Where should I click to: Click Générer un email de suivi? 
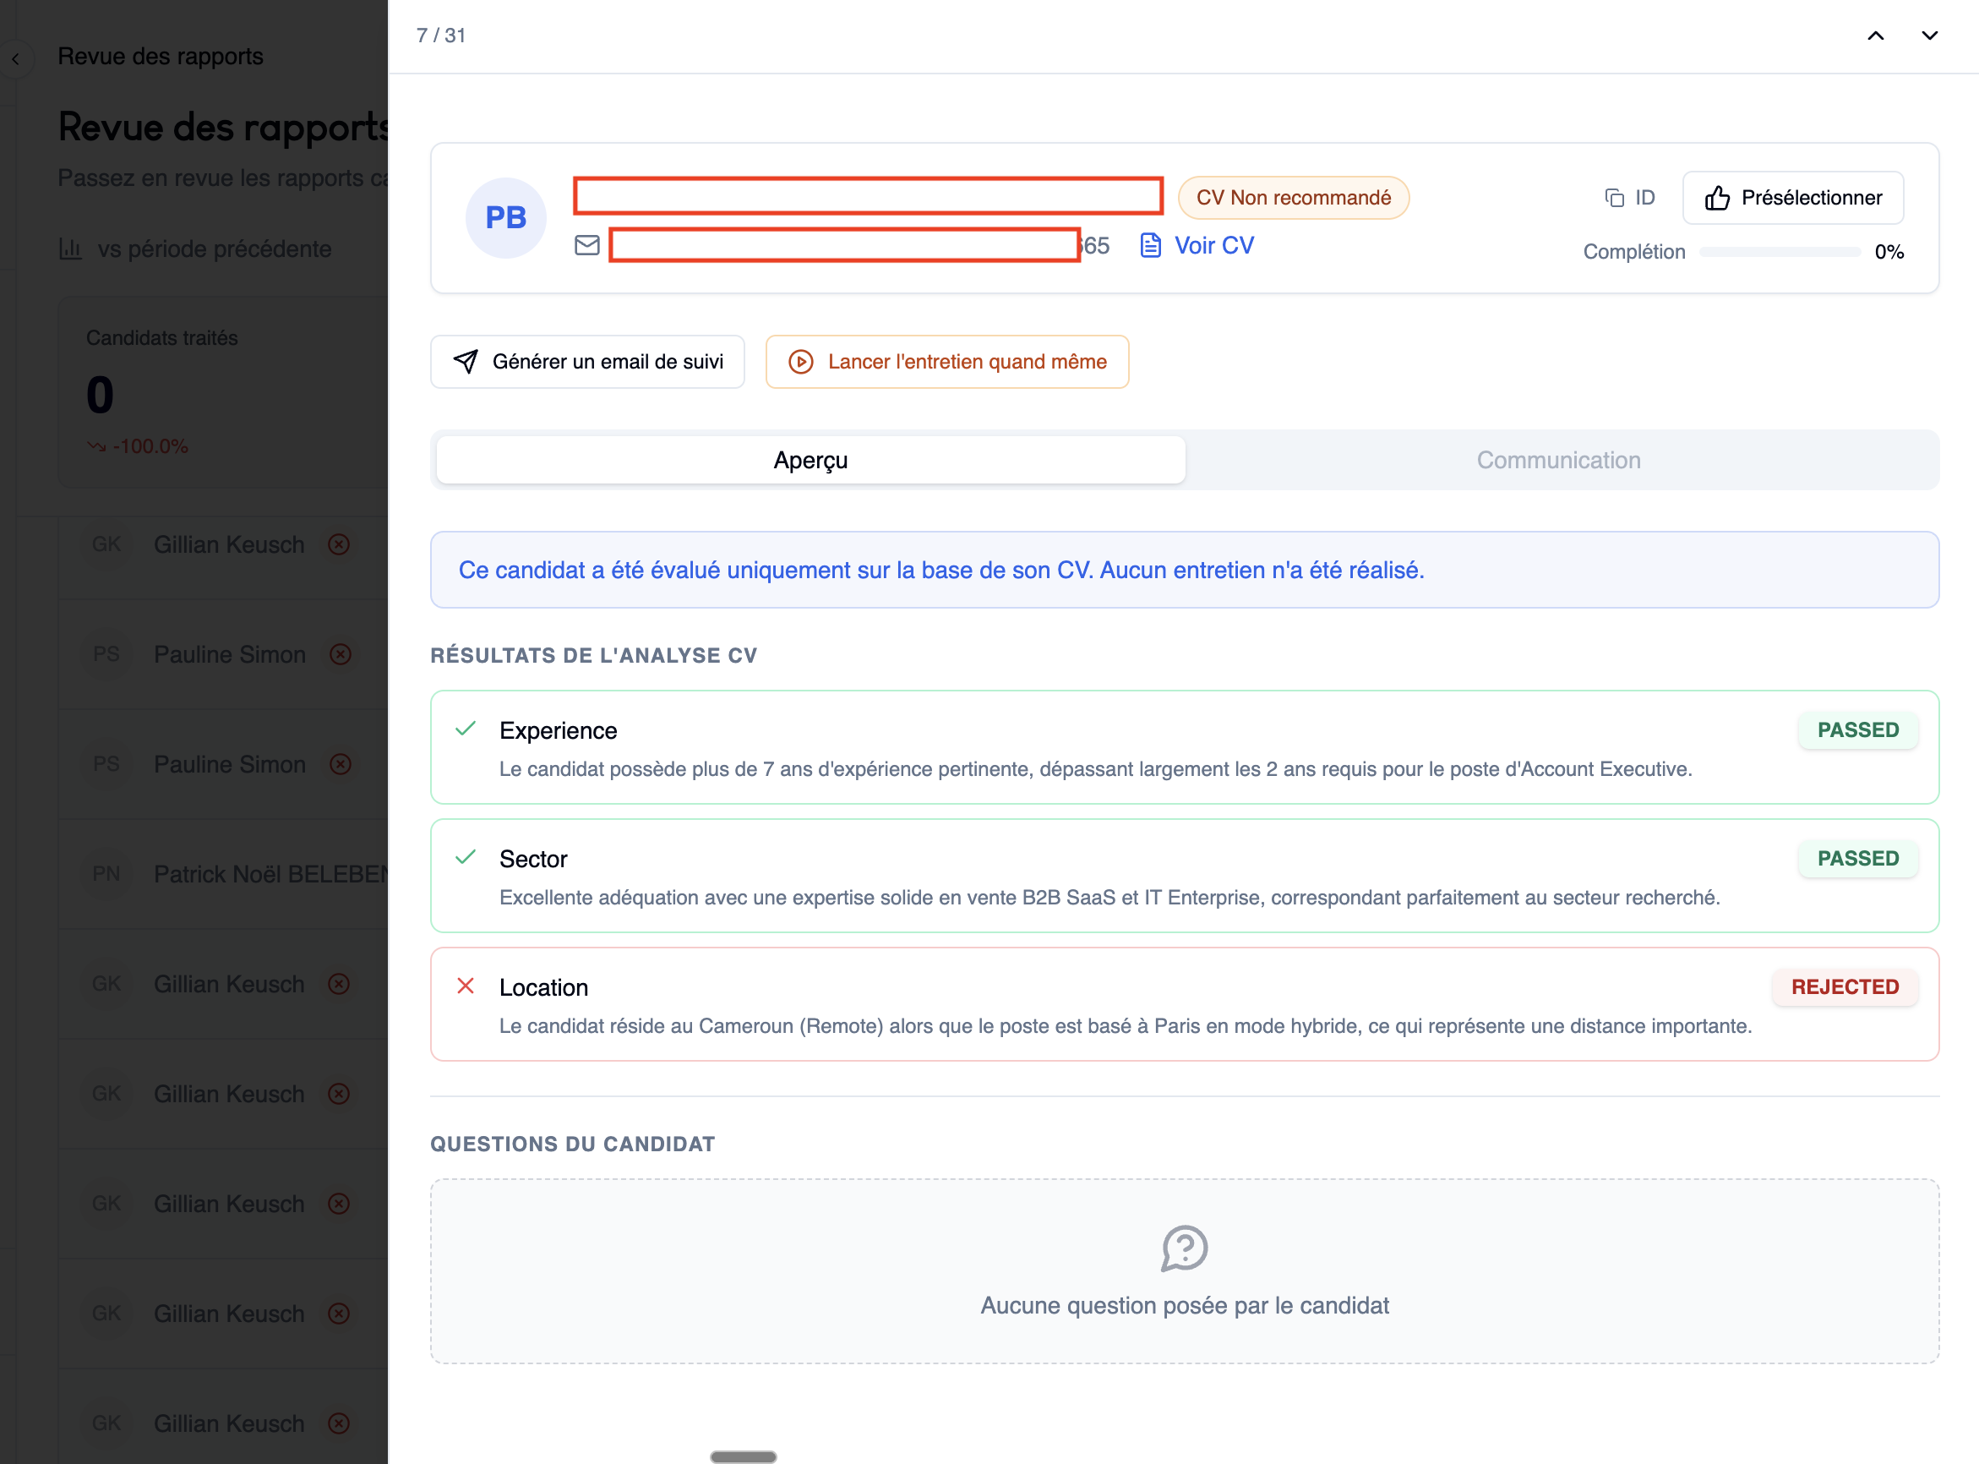pos(607,362)
